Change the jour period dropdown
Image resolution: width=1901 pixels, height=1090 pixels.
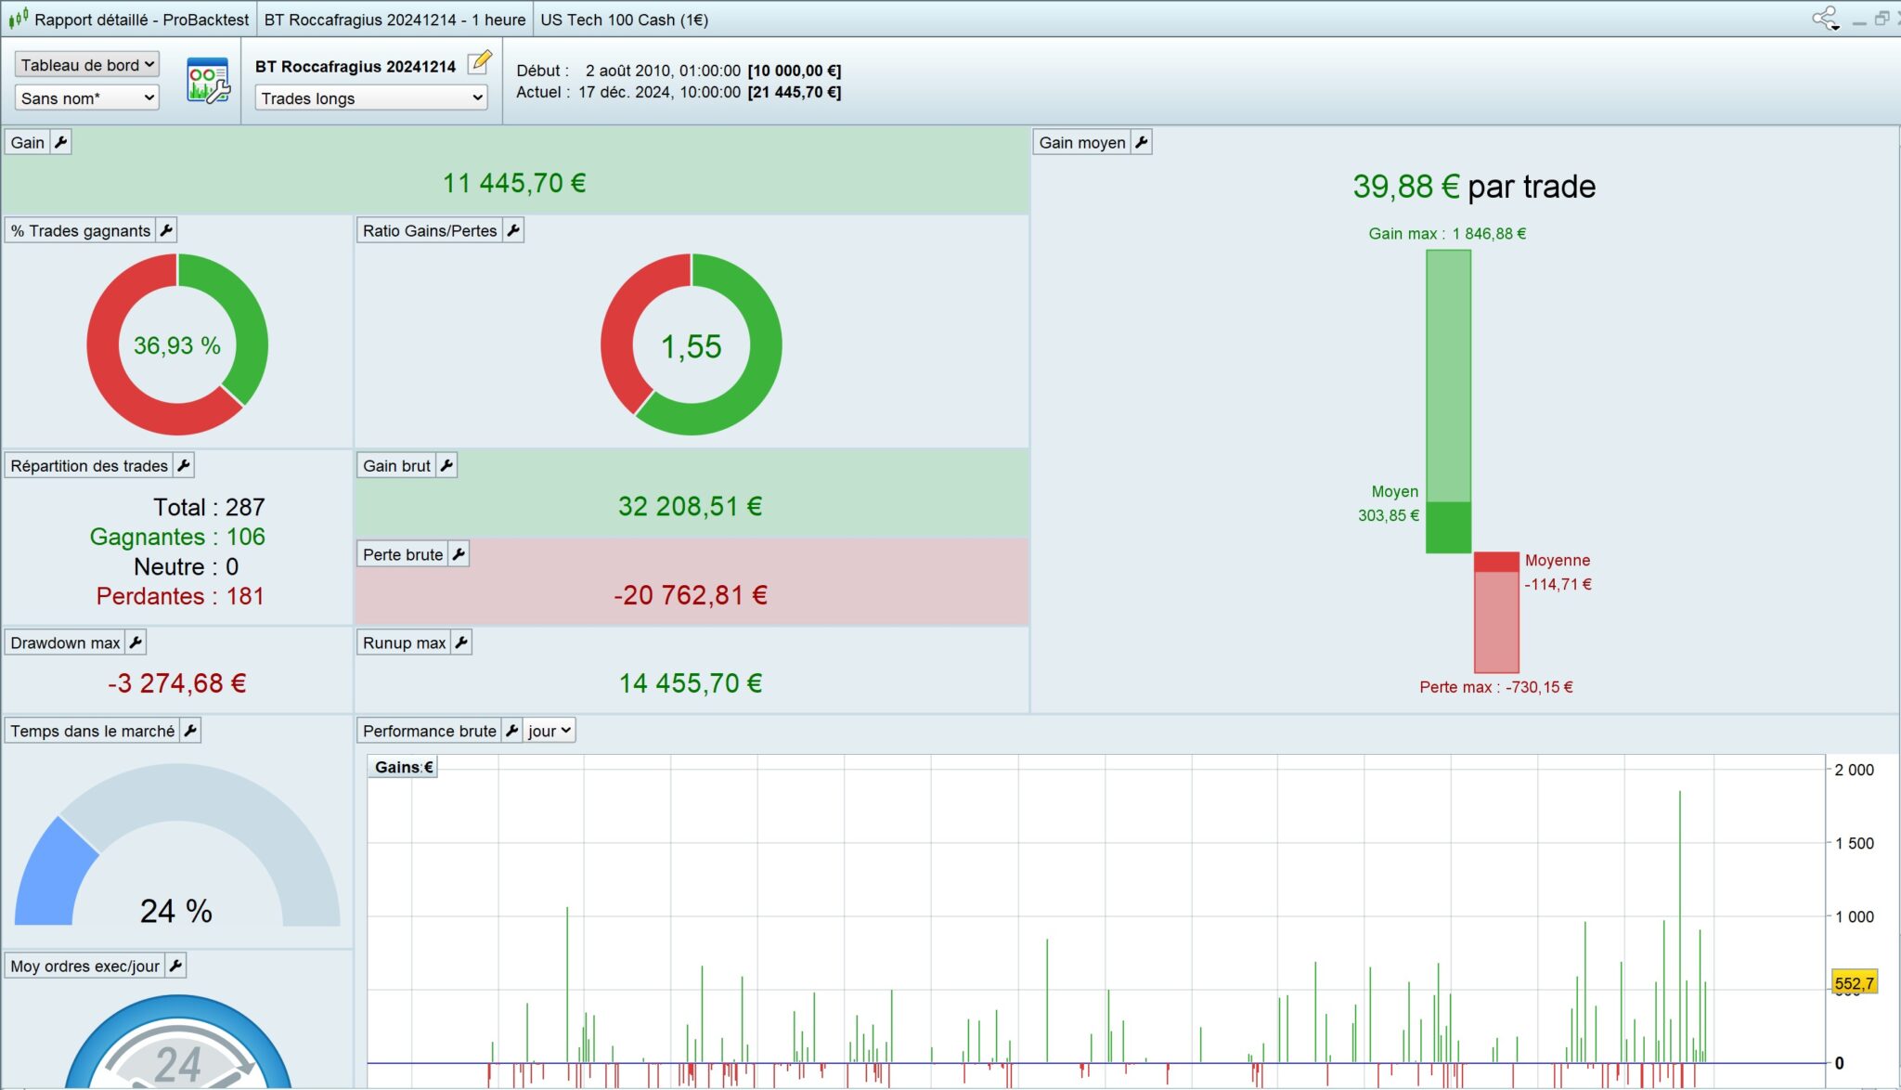(x=550, y=731)
